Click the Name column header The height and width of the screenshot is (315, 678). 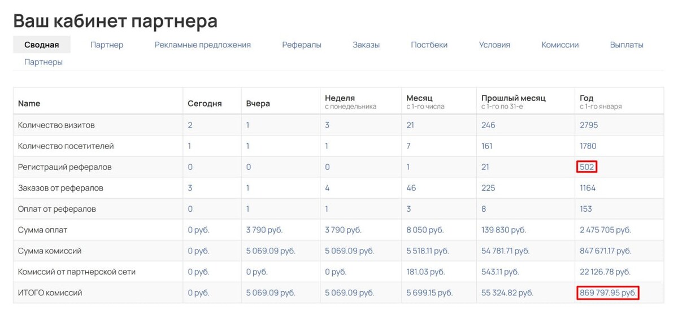click(29, 103)
